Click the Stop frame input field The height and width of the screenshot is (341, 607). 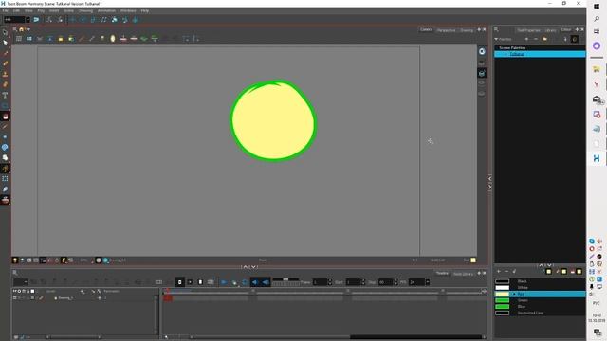pyautogui.click(x=386, y=282)
